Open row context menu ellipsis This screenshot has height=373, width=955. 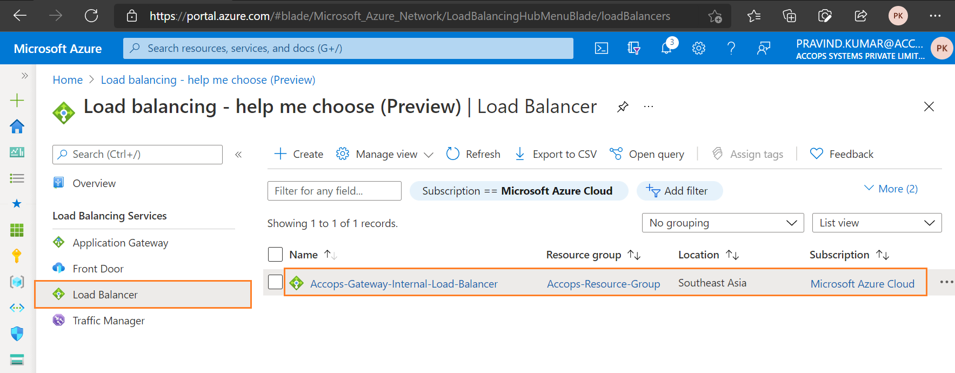[946, 282]
